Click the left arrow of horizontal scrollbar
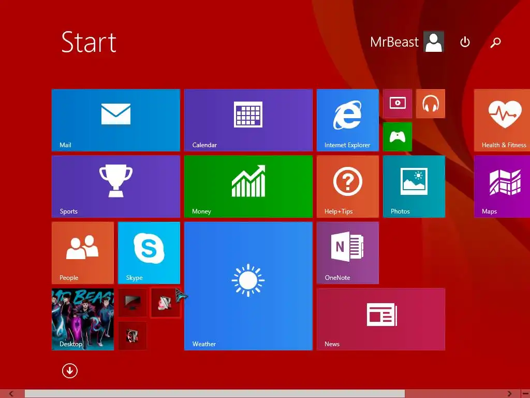 coord(11,394)
